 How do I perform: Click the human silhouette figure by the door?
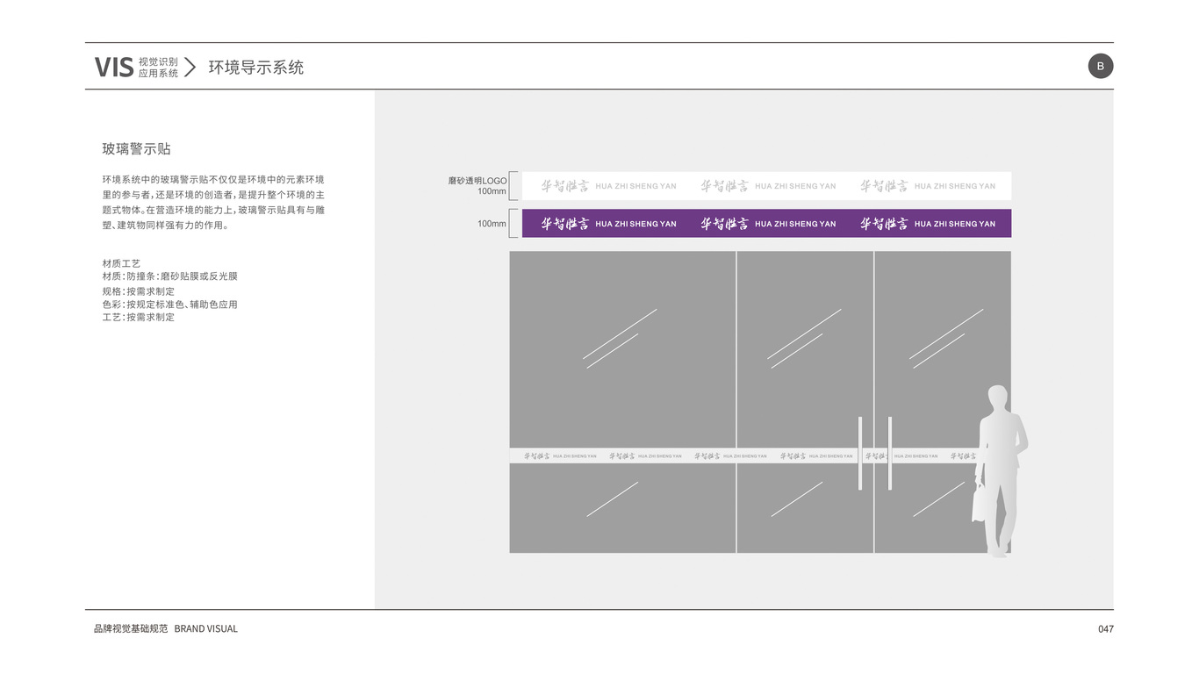pos(1000,470)
